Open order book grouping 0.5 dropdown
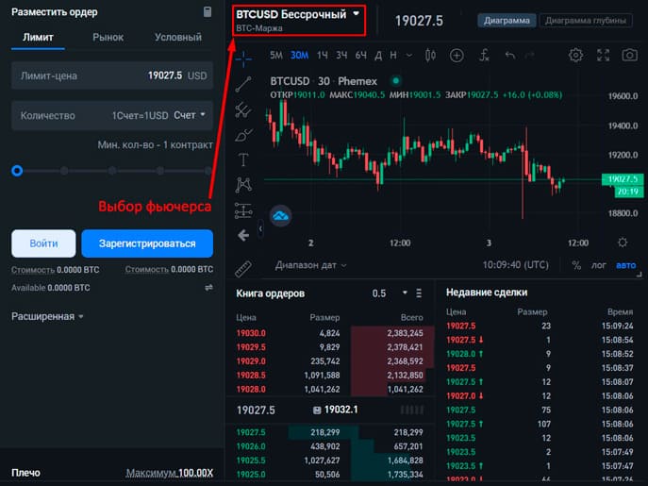 click(x=390, y=293)
